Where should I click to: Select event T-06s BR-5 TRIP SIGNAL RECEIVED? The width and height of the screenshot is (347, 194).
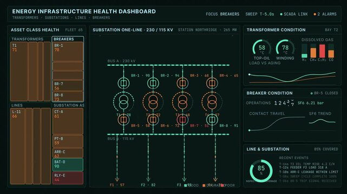(307, 181)
